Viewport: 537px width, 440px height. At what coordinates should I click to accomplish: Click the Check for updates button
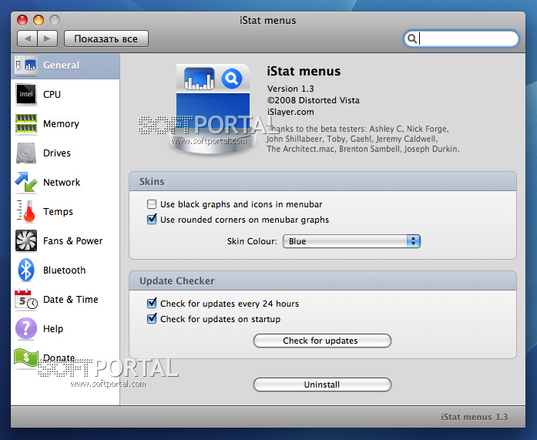pos(322,341)
